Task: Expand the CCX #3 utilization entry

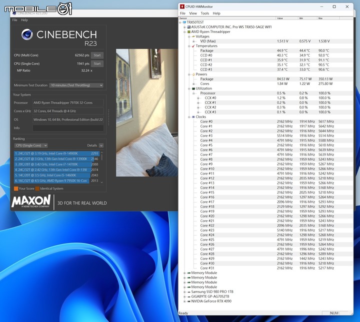Action: click(x=198, y=112)
